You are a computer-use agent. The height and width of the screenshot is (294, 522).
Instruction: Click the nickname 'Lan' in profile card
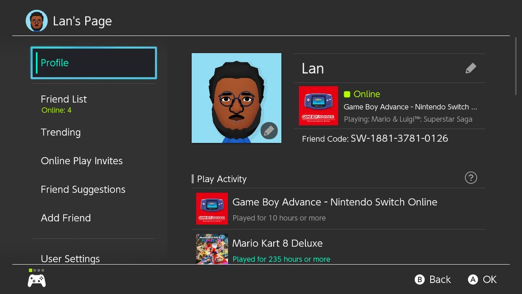[313, 68]
